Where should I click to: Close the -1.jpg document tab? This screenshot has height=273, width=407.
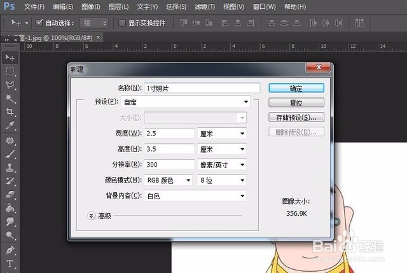pyautogui.click(x=98, y=38)
